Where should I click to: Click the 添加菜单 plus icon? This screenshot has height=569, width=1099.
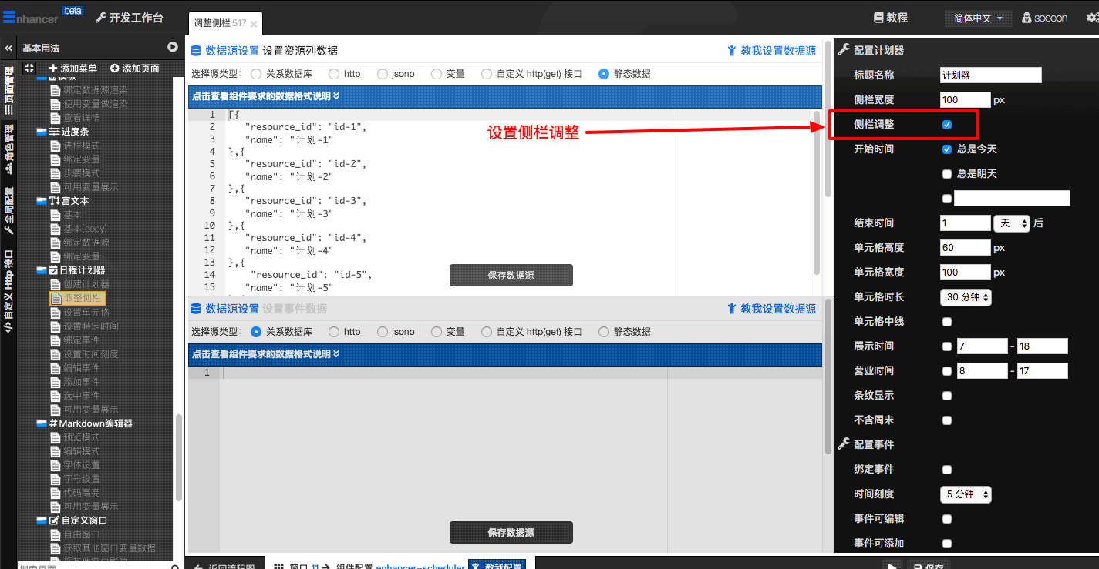pyautogui.click(x=53, y=69)
